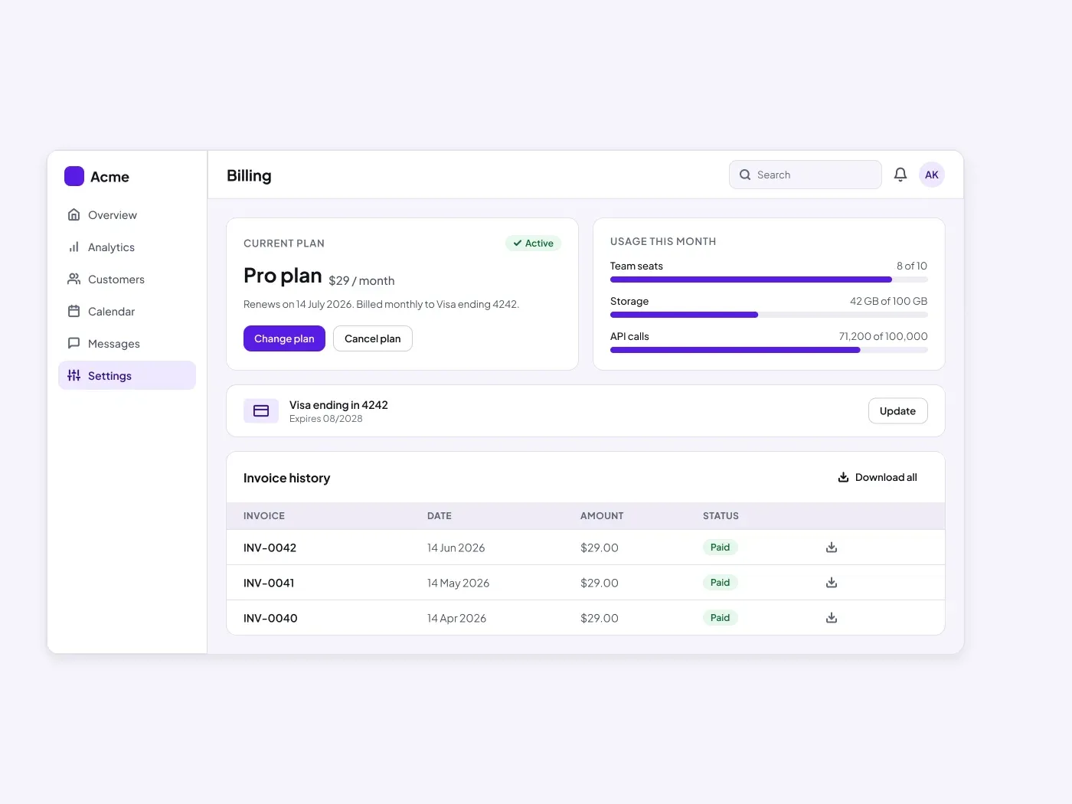Click the Paid badge for INV-0042
Image resolution: width=1072 pixels, height=804 pixels.
coord(720,547)
